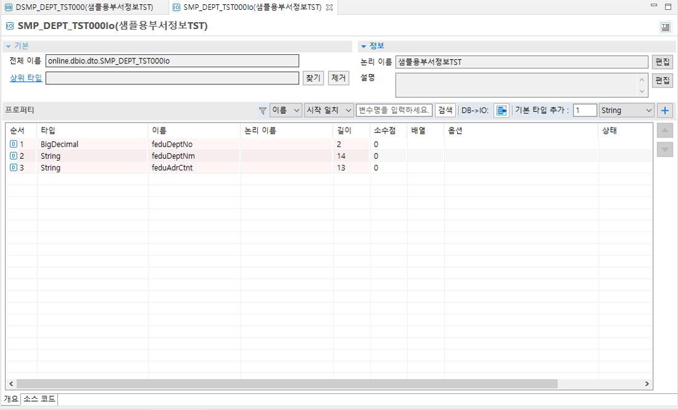Click the blue + to add a property

663,110
